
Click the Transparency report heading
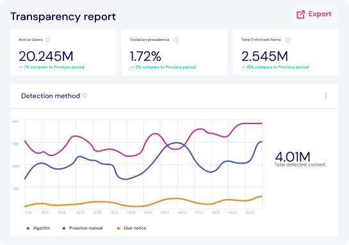click(x=63, y=17)
